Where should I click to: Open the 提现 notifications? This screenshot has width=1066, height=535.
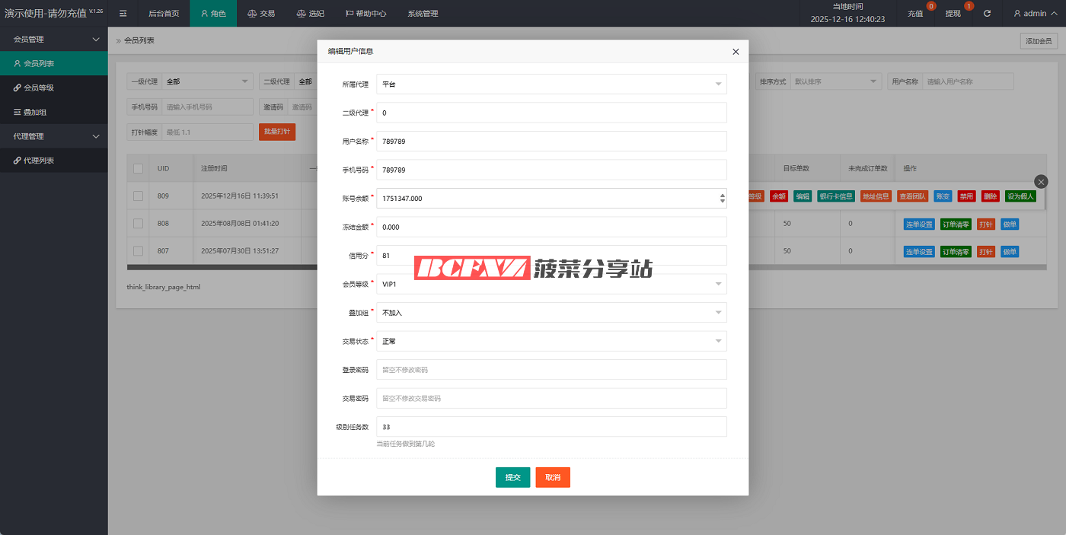953,13
